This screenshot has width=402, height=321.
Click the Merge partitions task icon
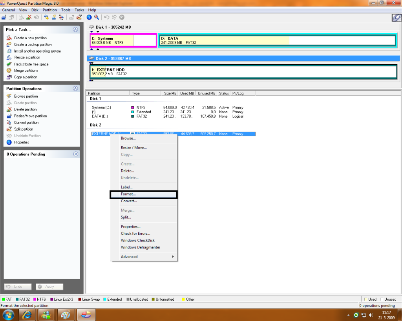(x=9, y=71)
